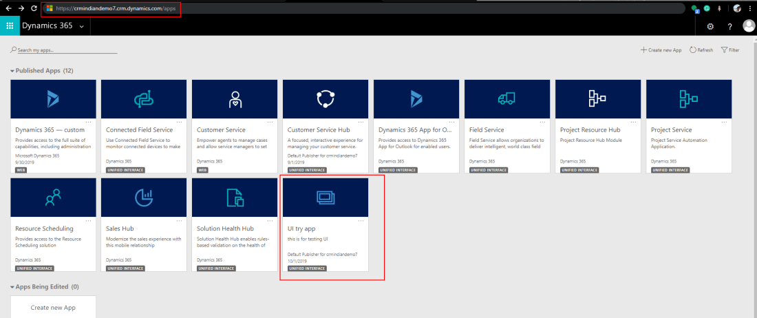Open the Sales Hub chart icon
Screen dimensions: 757x318
coord(143,198)
